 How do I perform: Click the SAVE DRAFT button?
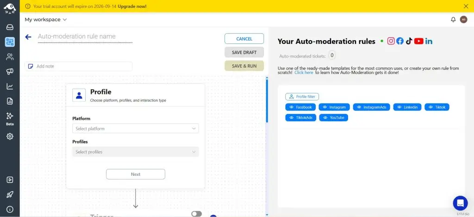[x=244, y=52]
